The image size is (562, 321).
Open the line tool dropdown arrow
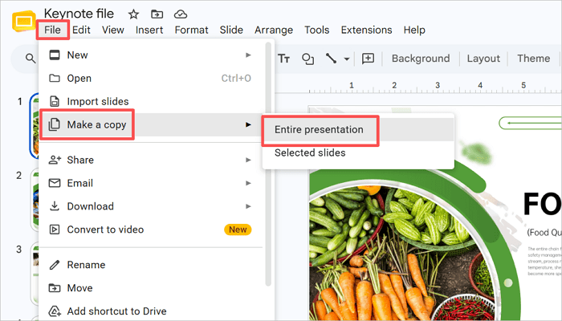[347, 59]
